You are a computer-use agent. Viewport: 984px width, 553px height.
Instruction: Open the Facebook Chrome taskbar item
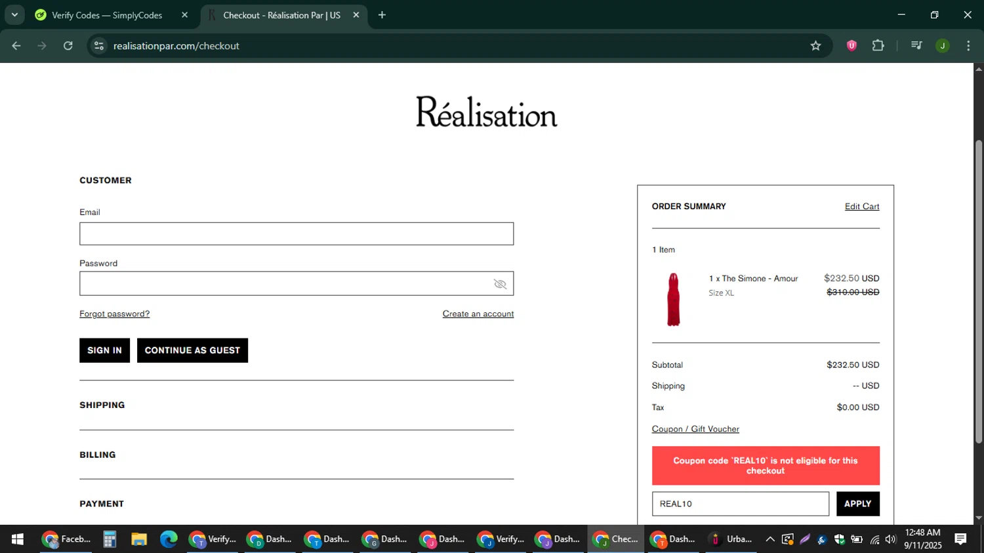tap(67, 539)
